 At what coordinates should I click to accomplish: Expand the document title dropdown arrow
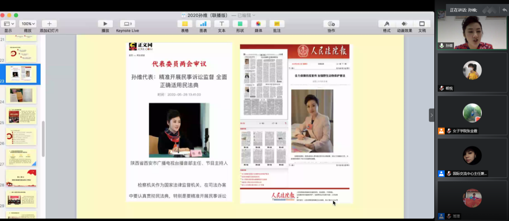253,16
